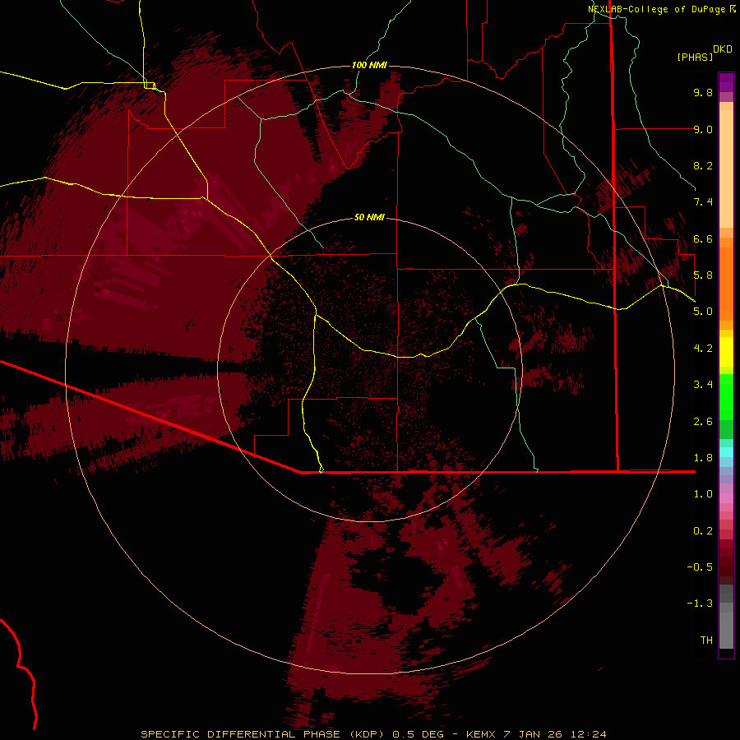Click the -0.5 value on the color scale
The width and height of the screenshot is (740, 740).
pos(700,567)
